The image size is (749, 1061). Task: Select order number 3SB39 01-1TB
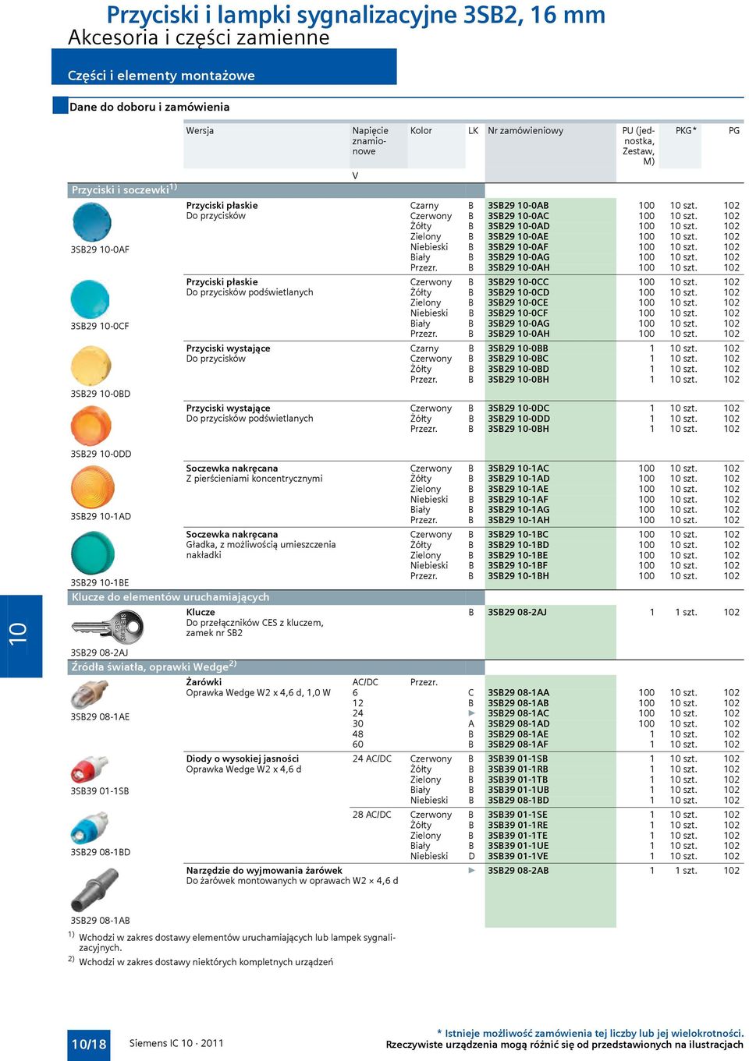click(x=517, y=780)
